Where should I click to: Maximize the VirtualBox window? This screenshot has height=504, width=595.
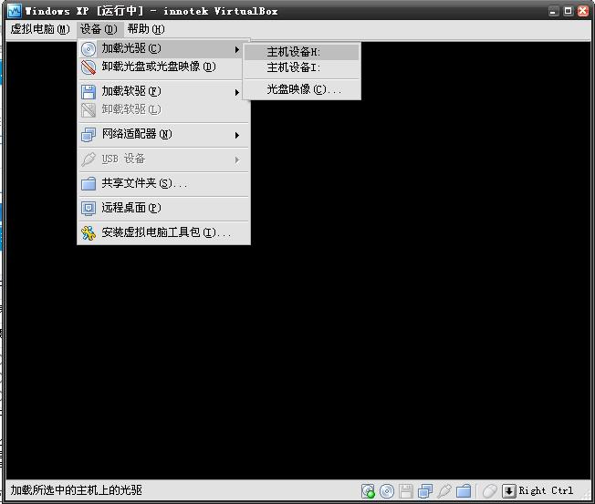point(568,11)
